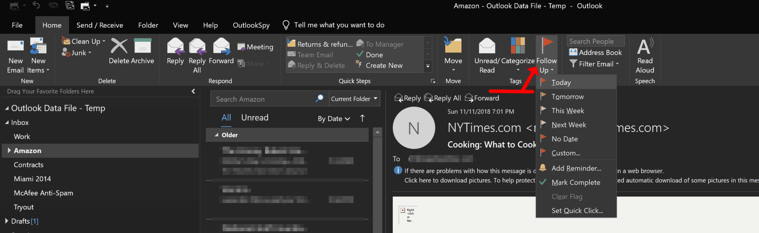Click the Delete message icon
The image size is (759, 233).
(119, 46)
